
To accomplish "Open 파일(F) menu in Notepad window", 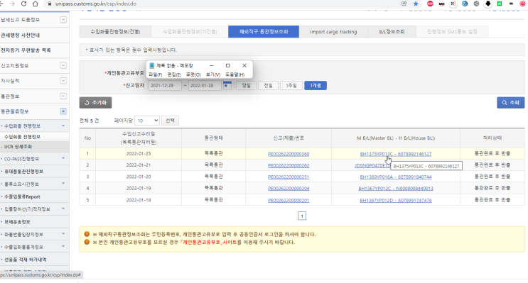I will click(155, 74).
